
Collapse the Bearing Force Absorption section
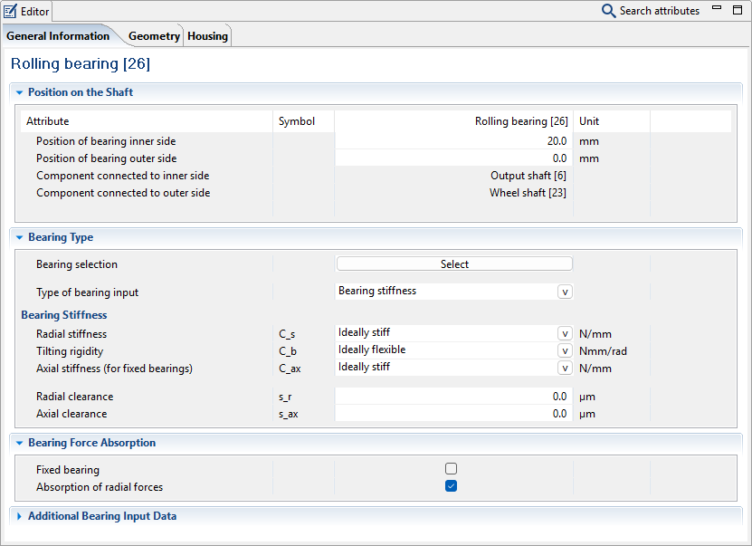(x=19, y=443)
